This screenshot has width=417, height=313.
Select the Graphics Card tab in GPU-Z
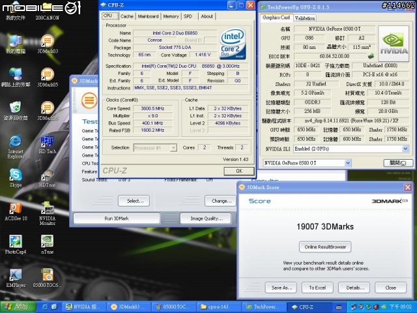[x=276, y=18]
